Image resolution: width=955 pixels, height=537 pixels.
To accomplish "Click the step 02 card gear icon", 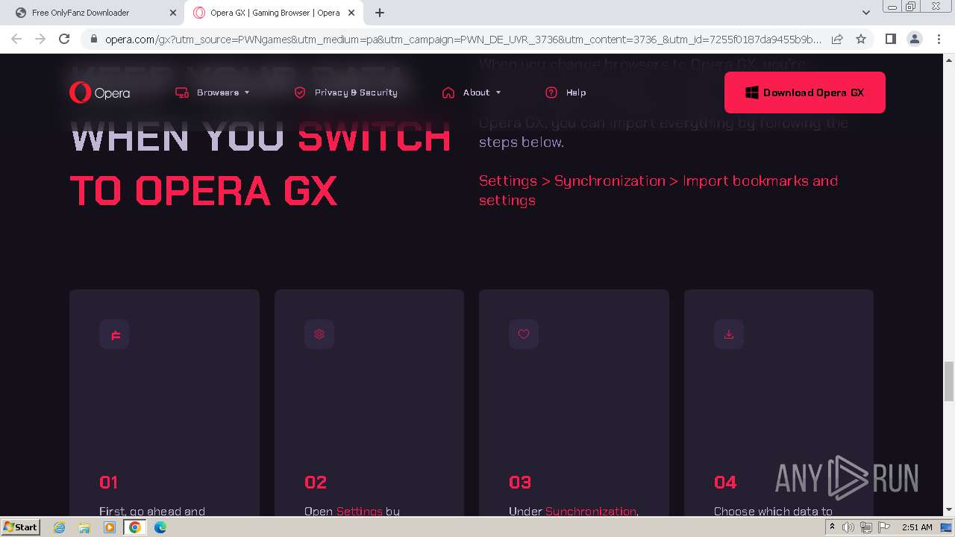I will click(x=319, y=334).
